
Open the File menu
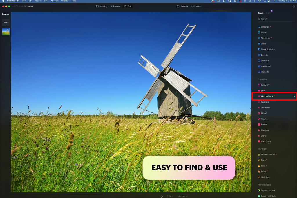click(24, 1)
